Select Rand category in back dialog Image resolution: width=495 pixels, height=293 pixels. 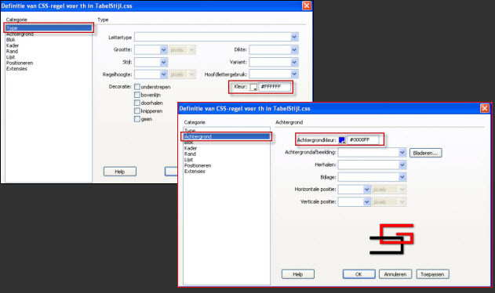12,52
